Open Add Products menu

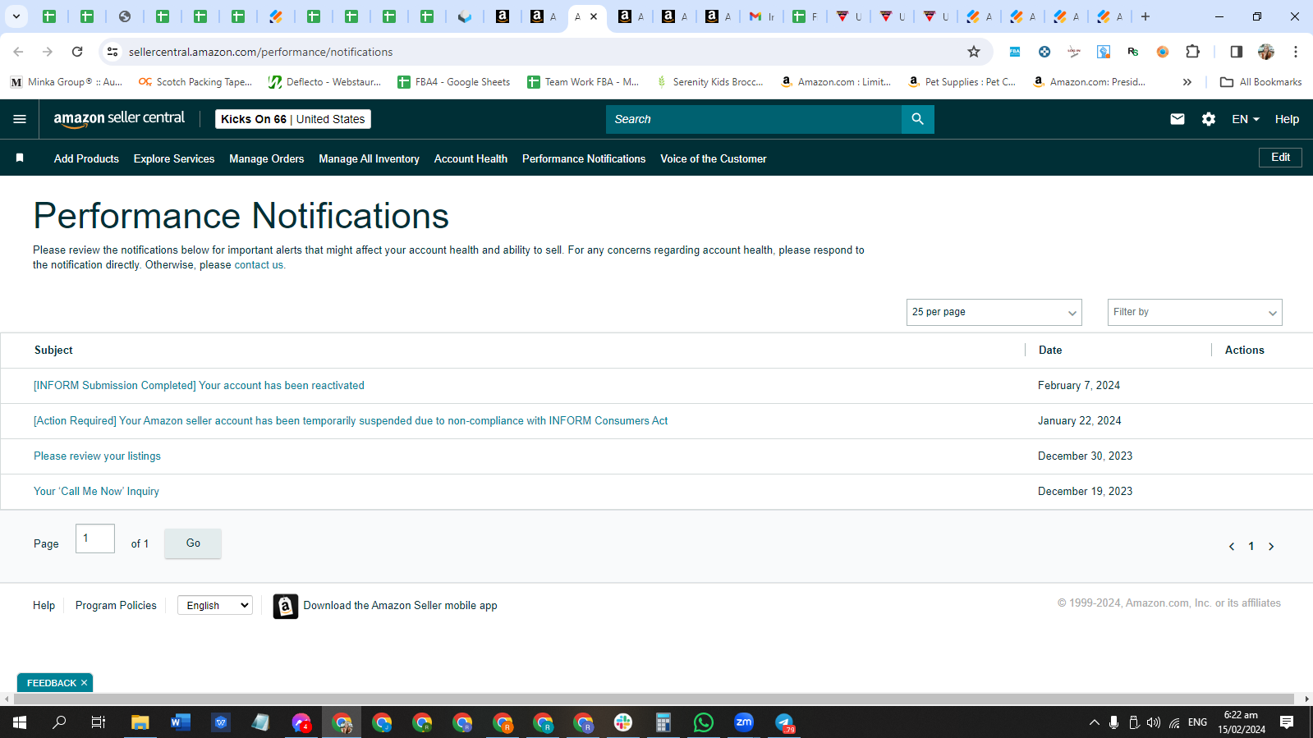click(x=86, y=158)
